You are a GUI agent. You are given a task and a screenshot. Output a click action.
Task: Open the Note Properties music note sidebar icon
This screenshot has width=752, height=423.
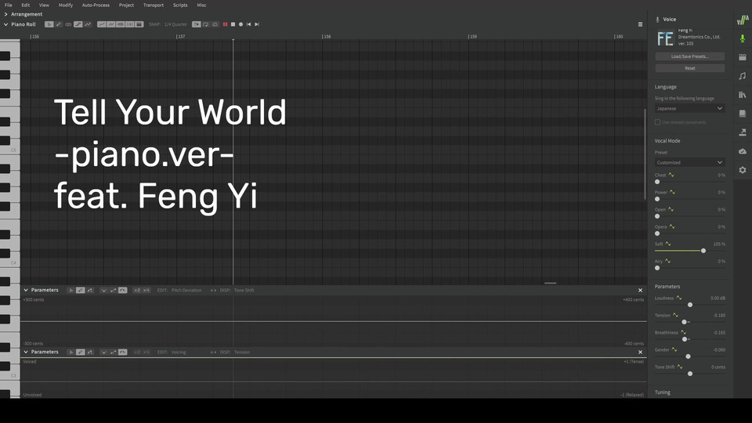[743, 76]
